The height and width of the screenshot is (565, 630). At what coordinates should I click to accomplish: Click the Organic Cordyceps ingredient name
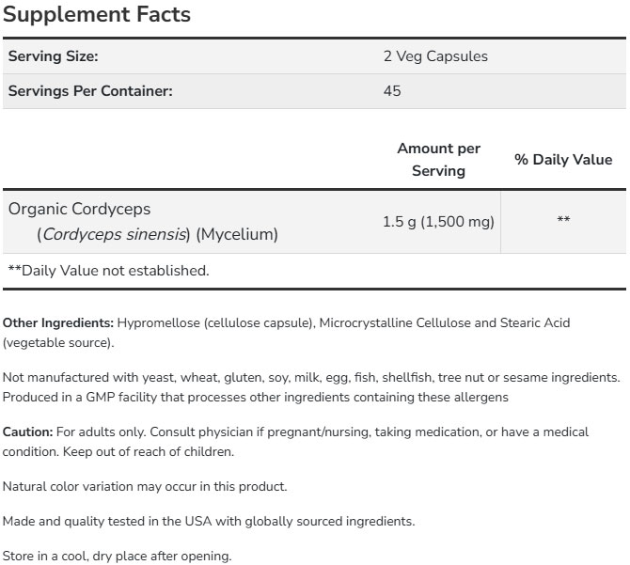pos(79,209)
